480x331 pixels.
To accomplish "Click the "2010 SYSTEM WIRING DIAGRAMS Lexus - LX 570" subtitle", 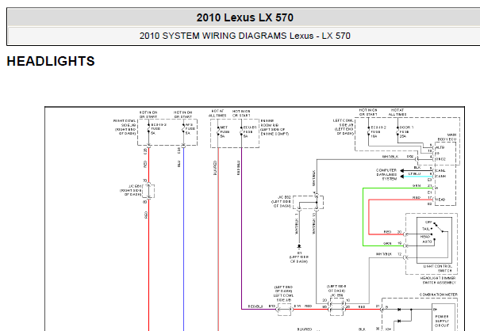I will (x=244, y=36).
